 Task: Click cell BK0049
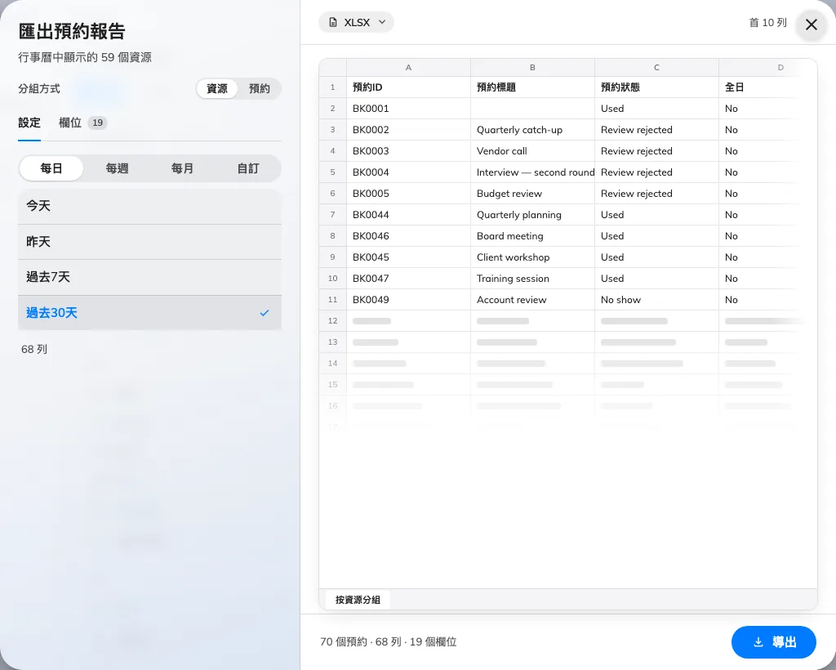(x=408, y=301)
